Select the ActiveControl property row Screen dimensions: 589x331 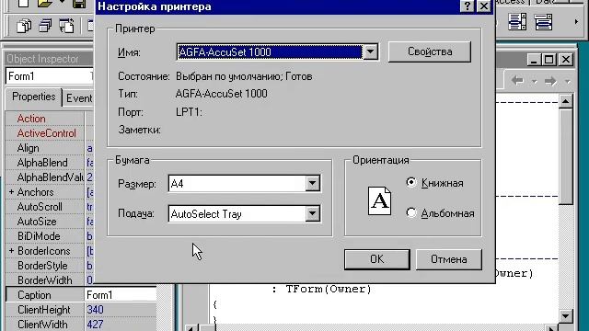click(49, 133)
